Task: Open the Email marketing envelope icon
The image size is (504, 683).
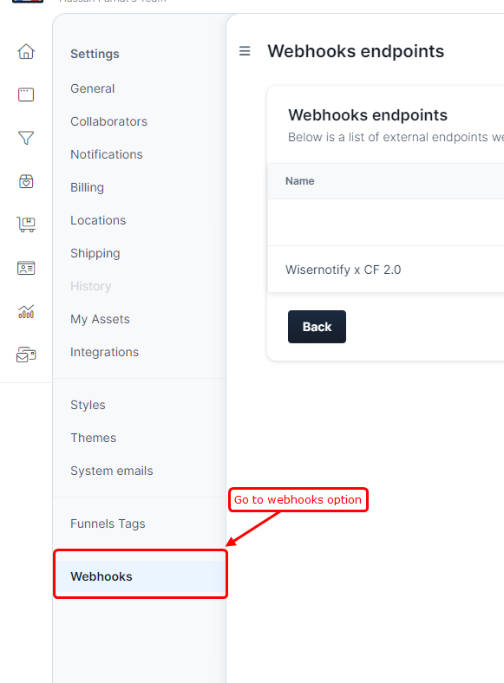Action: click(x=26, y=355)
